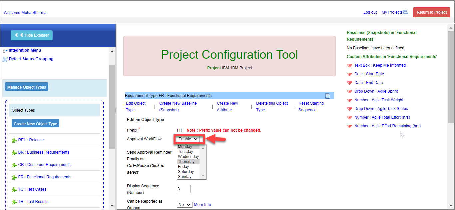Click the Create New Object Type button
The image size is (455, 210).
pos(35,123)
